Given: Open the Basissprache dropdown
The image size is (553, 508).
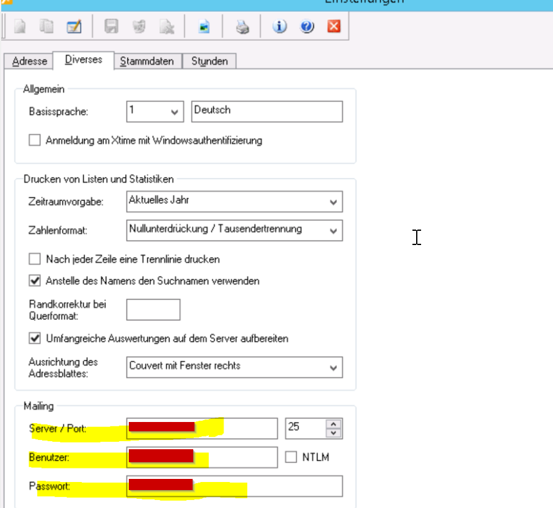Looking at the screenshot, I should pyautogui.click(x=173, y=112).
